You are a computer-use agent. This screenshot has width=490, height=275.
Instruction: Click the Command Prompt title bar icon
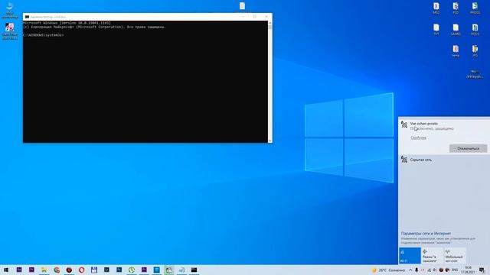pos(27,17)
